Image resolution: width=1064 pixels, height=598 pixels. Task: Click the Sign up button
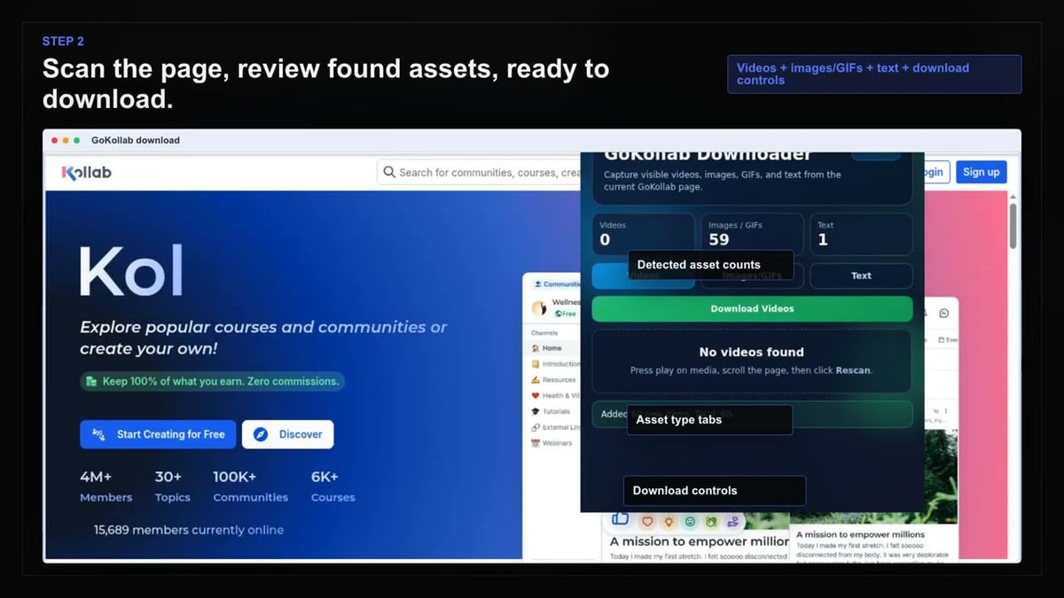tap(981, 172)
